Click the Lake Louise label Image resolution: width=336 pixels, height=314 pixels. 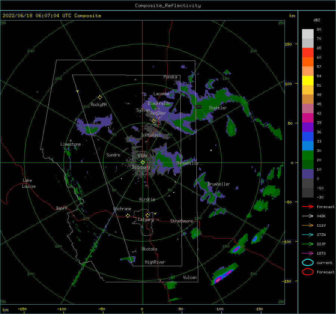point(29,183)
